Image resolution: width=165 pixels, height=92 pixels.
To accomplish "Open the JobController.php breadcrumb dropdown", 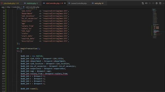I will [x=32, y=7].
